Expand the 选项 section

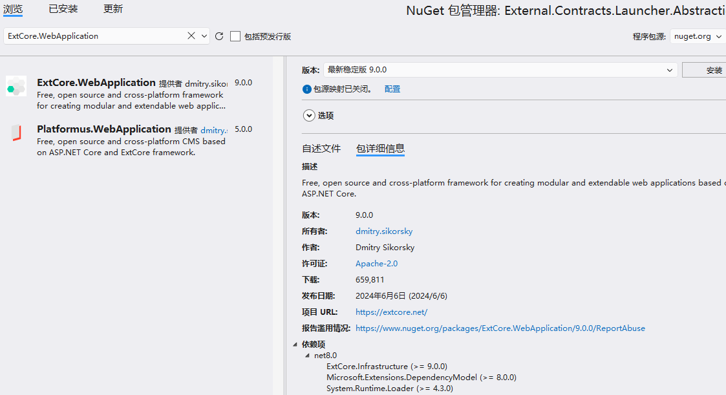pyautogui.click(x=309, y=115)
